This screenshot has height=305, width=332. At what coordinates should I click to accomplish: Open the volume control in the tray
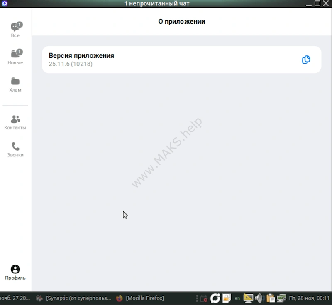(x=259, y=298)
